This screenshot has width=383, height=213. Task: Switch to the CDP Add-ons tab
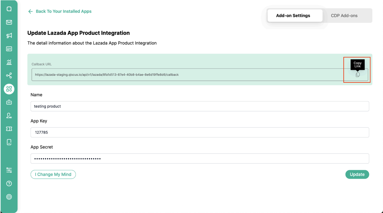coord(344,16)
